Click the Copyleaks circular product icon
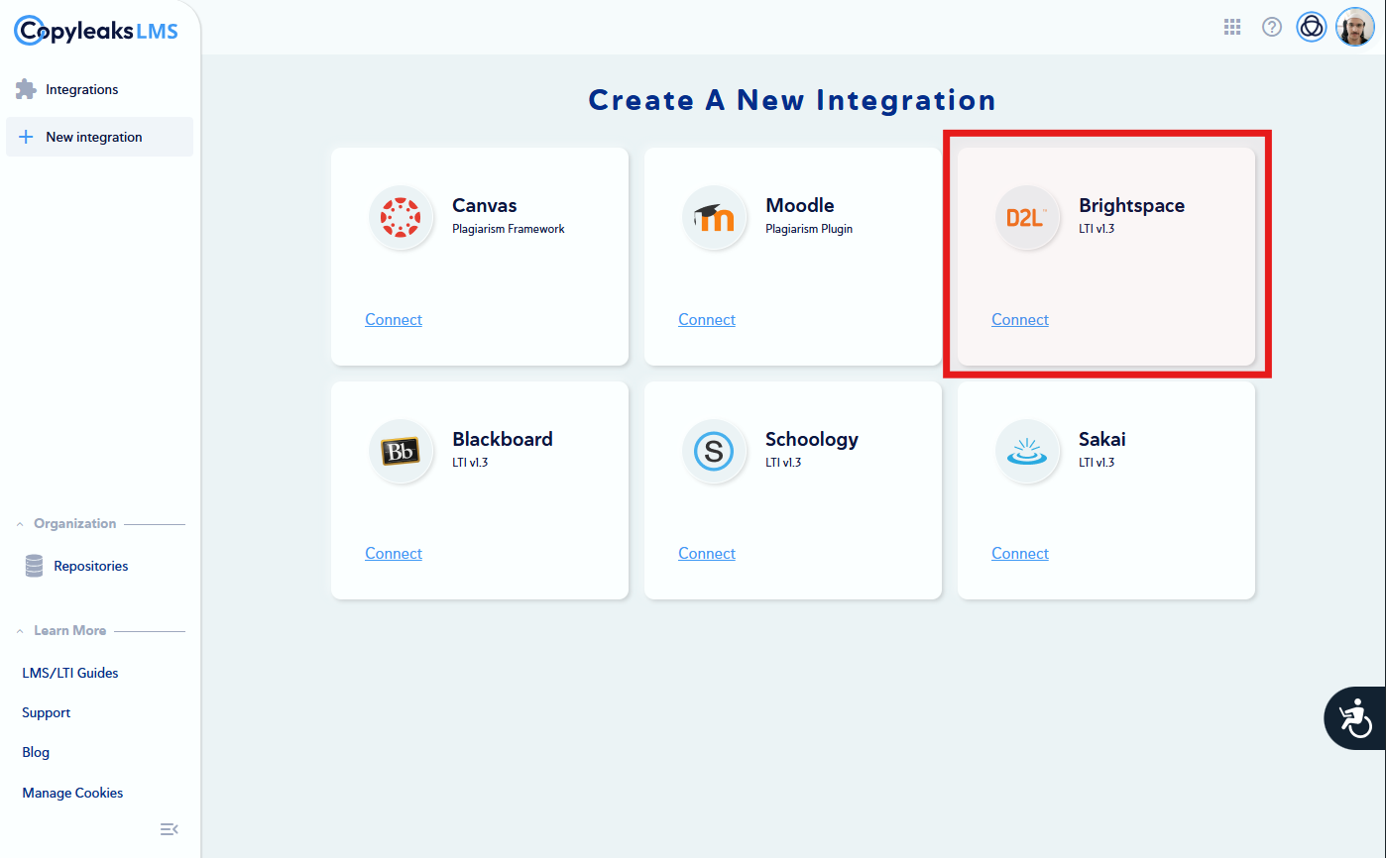Image resolution: width=1386 pixels, height=858 pixels. pos(1312,27)
